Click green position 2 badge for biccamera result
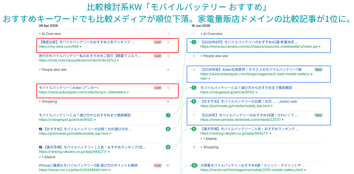This screenshot has width=354, height=174. click(194, 42)
